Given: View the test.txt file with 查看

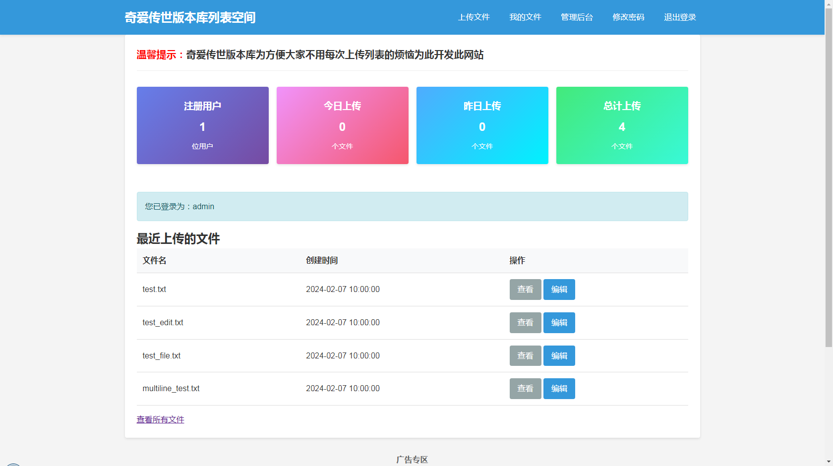Looking at the screenshot, I should pos(525,290).
